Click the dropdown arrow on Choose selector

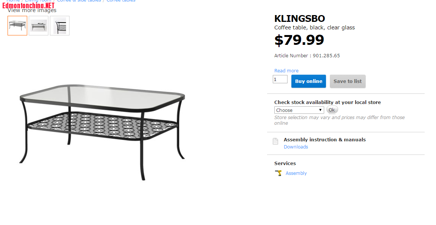coord(320,110)
